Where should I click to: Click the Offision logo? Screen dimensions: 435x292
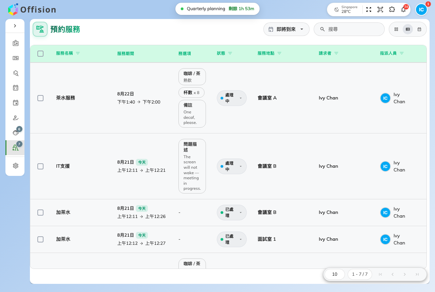click(32, 10)
